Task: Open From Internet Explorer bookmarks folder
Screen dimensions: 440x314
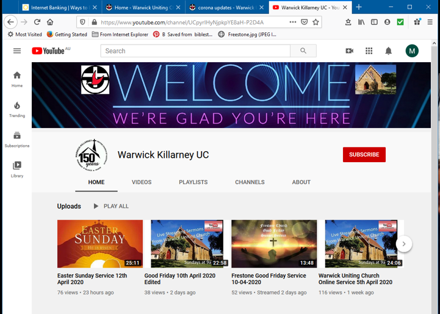Action: click(120, 35)
